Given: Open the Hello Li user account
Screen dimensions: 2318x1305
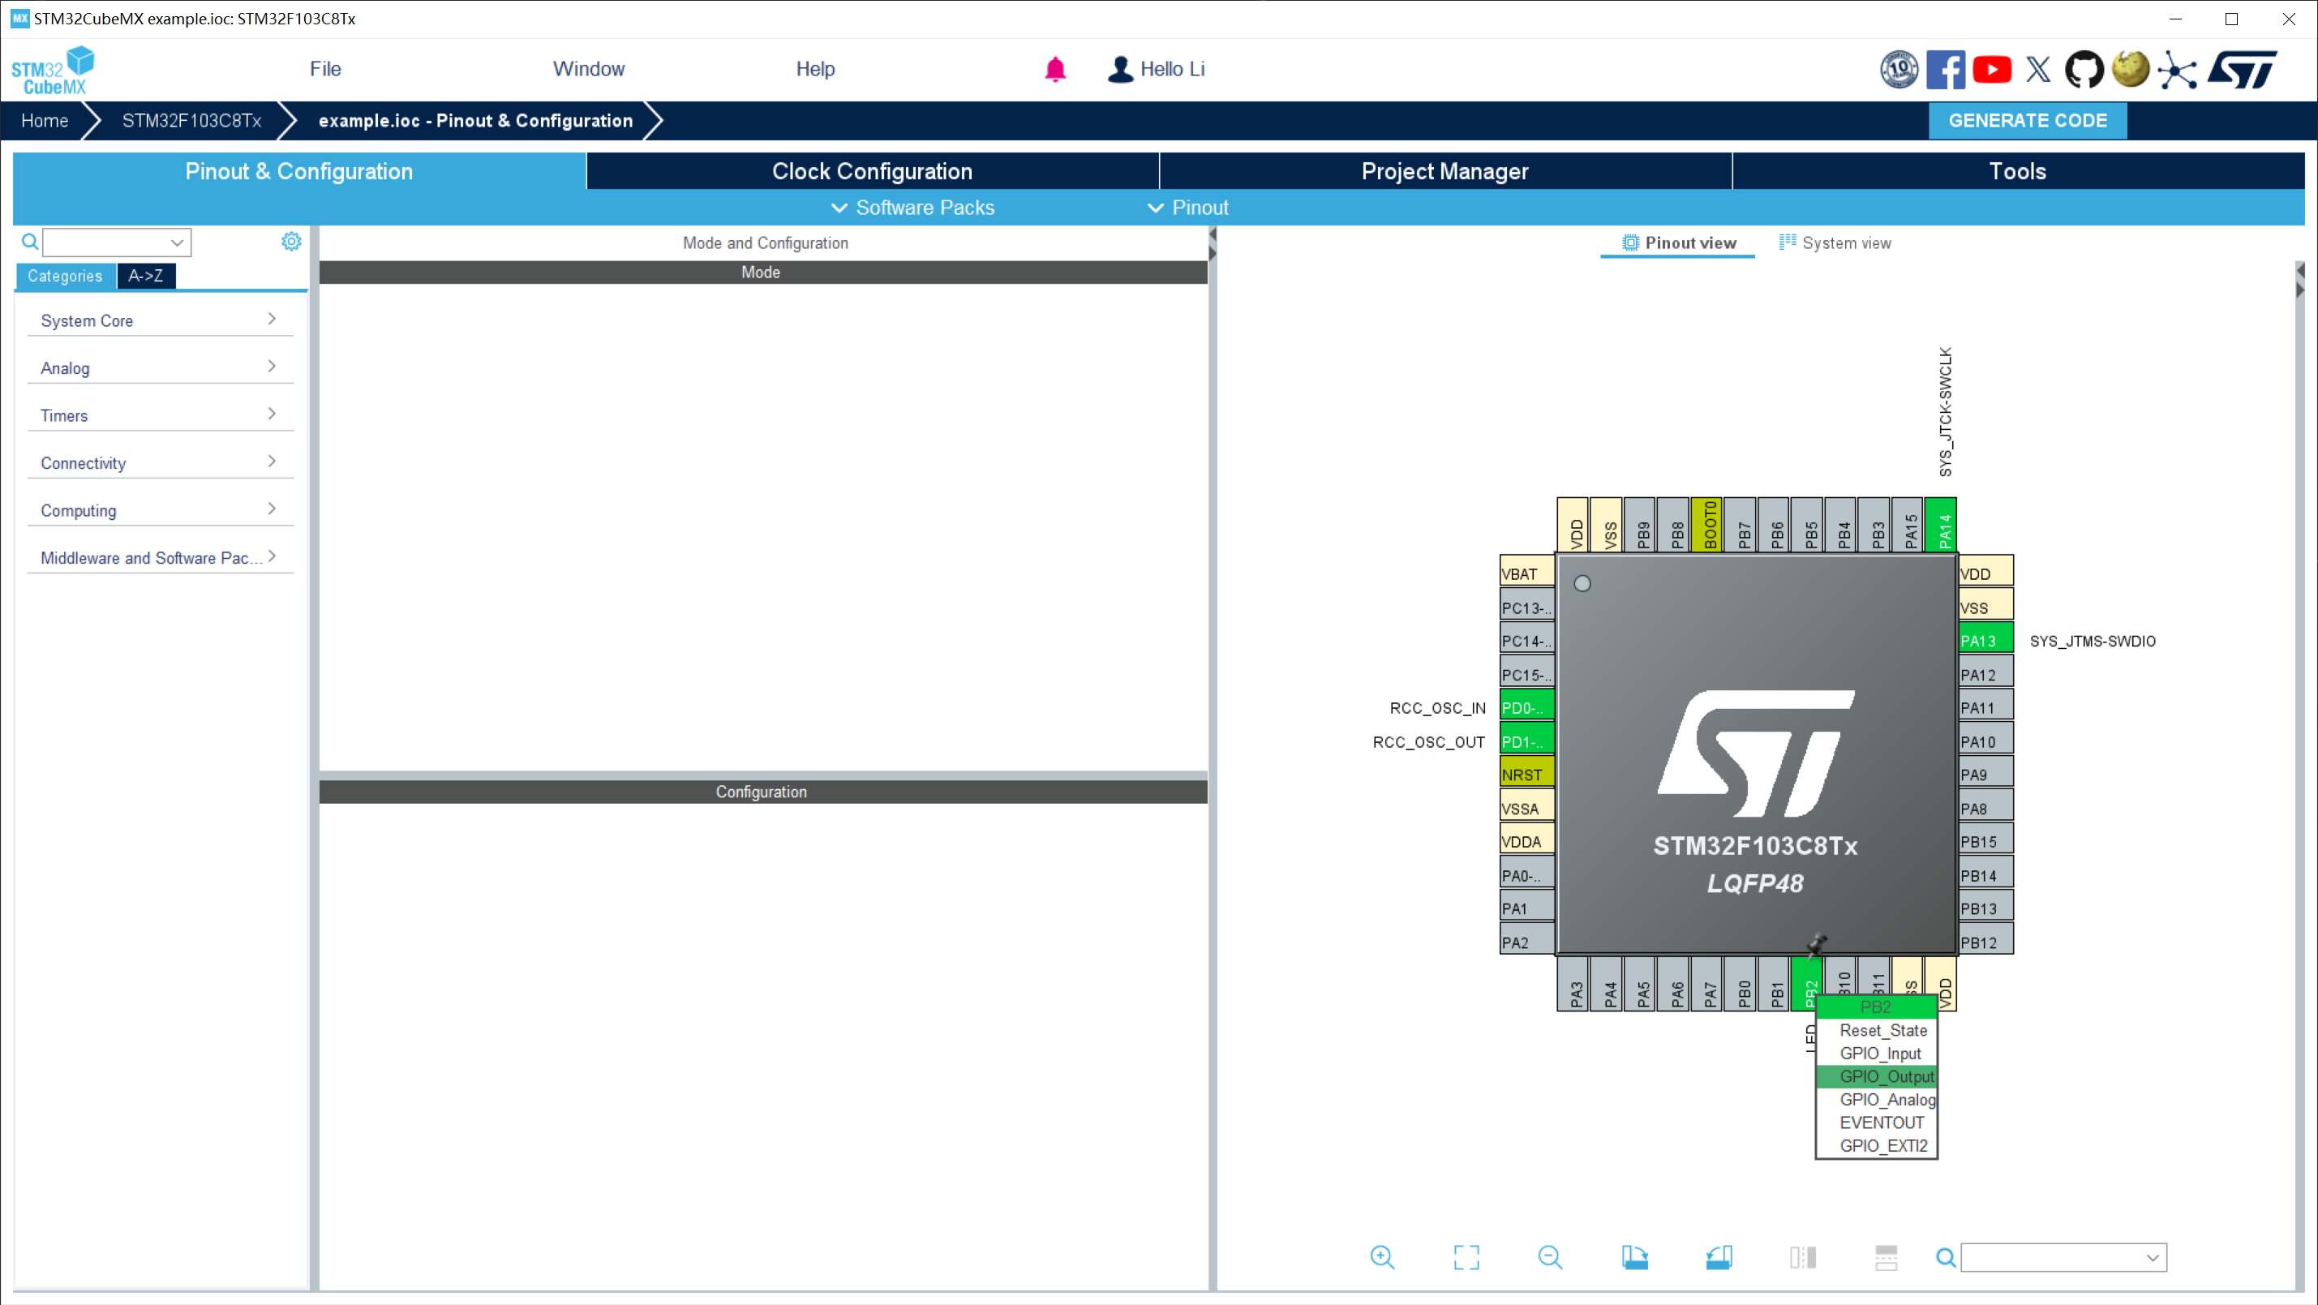Looking at the screenshot, I should coord(1156,69).
